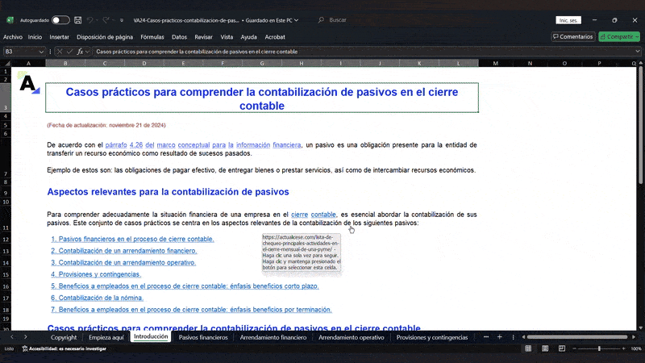Select Normal view icon in status bar

pyautogui.click(x=528, y=348)
